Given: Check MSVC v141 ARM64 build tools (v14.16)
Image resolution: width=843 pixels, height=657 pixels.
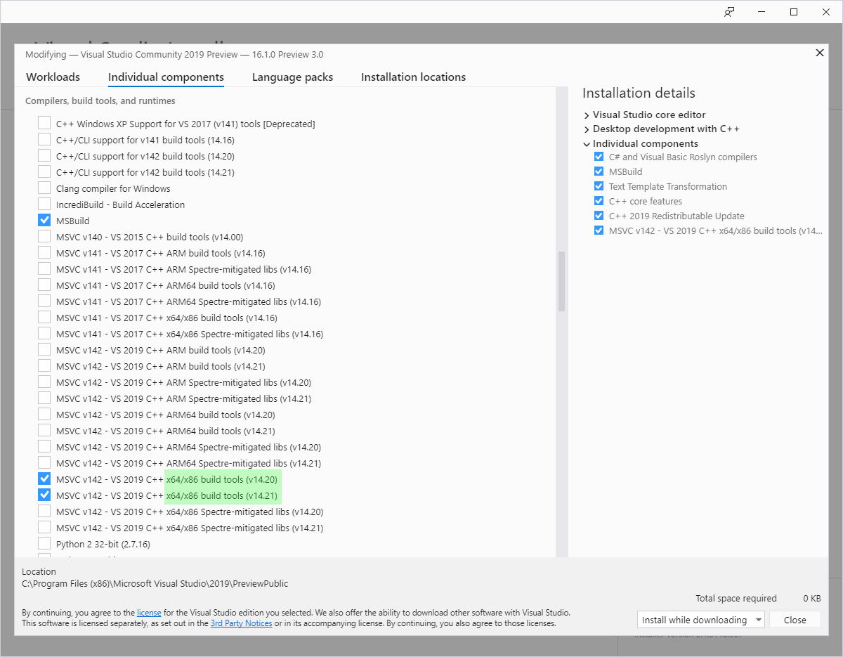Looking at the screenshot, I should [44, 285].
